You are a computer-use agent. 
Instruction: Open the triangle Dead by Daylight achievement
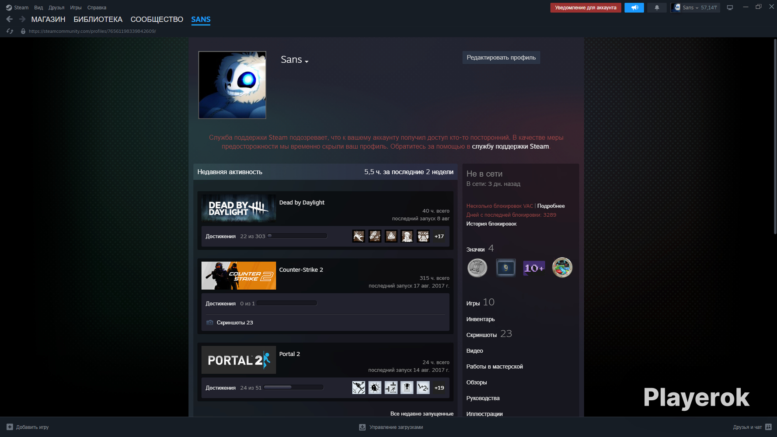391,236
